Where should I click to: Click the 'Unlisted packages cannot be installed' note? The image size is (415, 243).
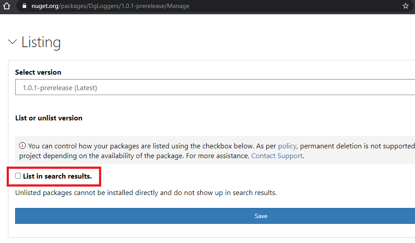146,193
